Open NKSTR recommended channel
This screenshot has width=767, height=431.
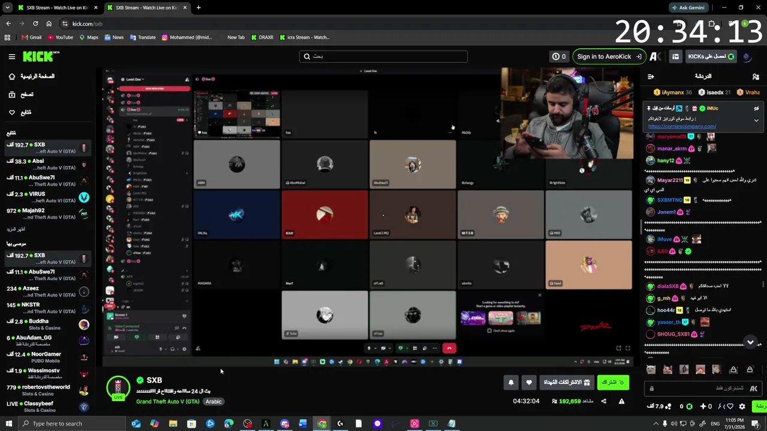click(x=47, y=308)
